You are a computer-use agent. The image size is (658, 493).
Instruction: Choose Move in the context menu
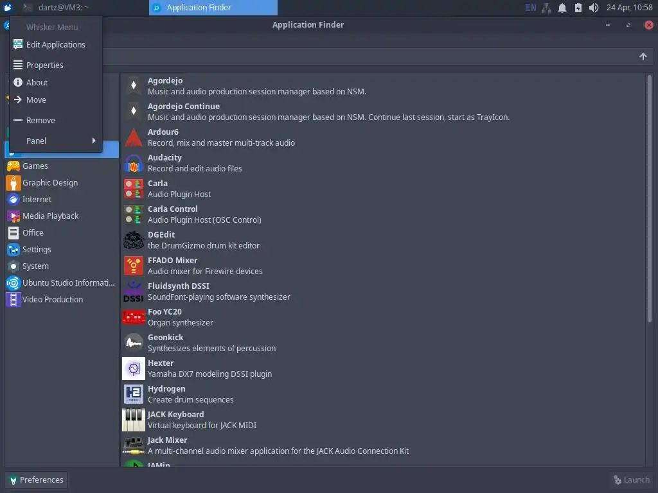(x=56, y=99)
